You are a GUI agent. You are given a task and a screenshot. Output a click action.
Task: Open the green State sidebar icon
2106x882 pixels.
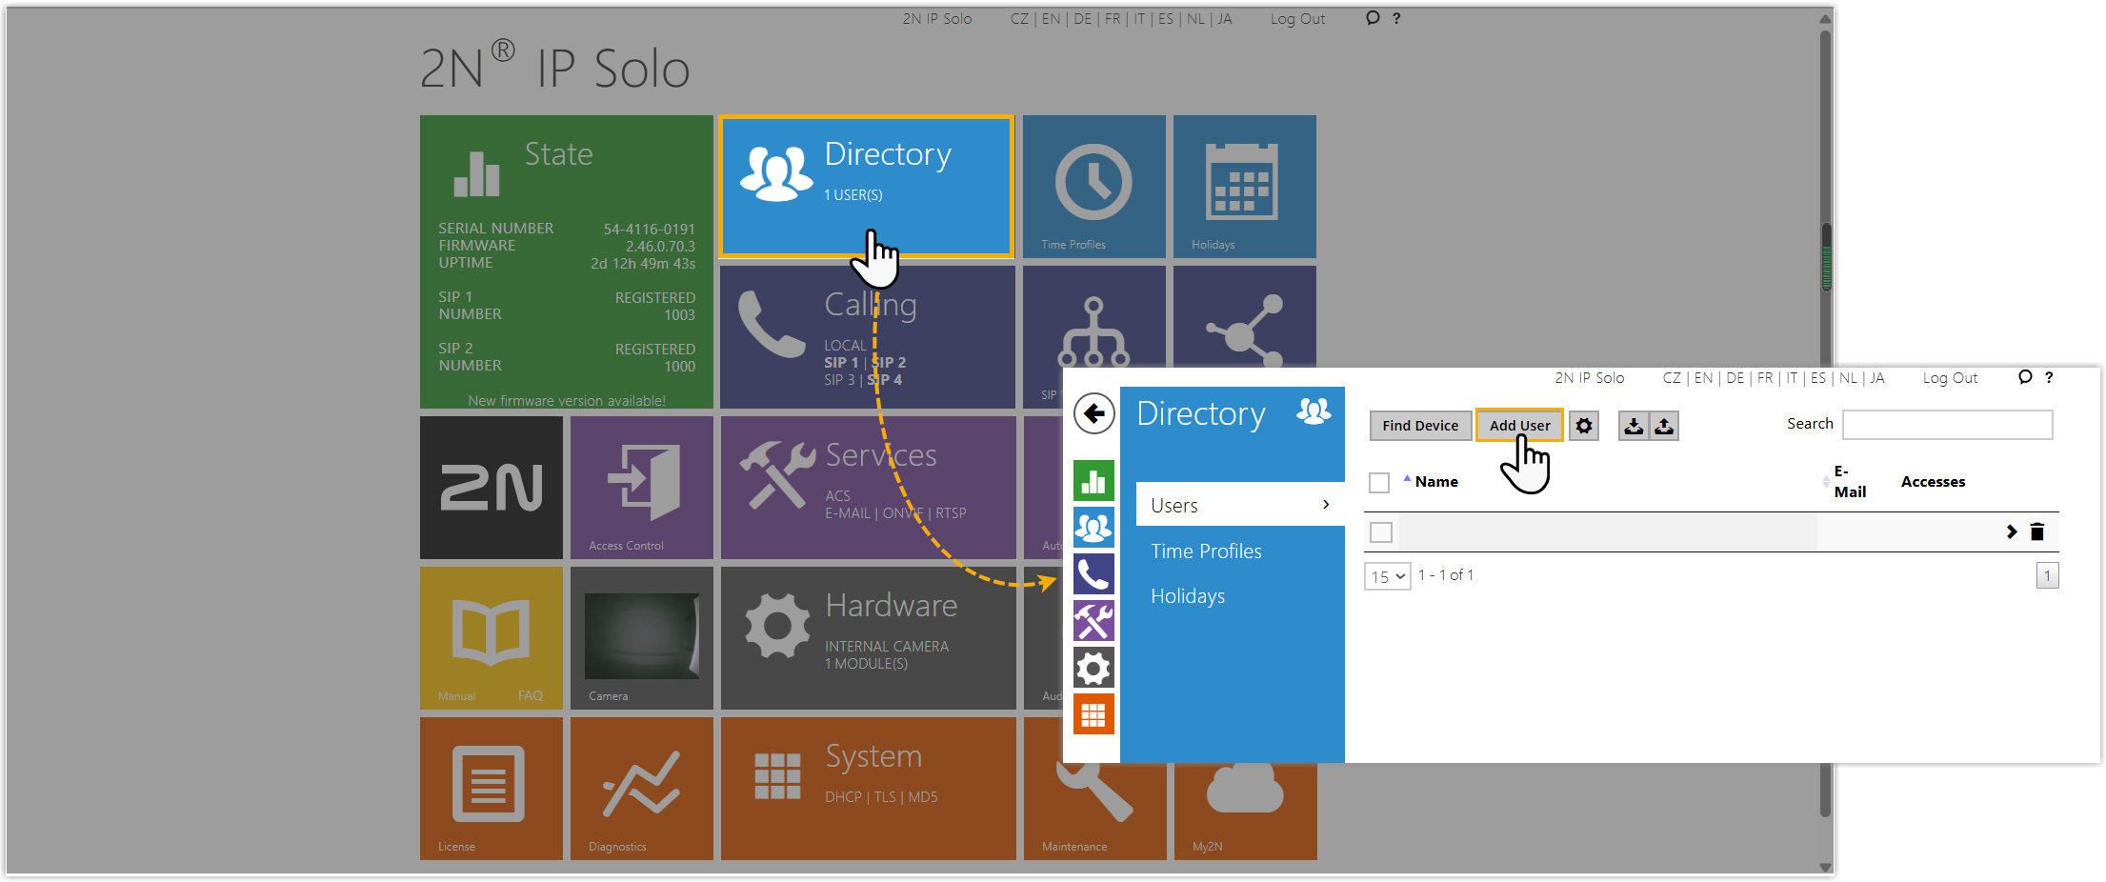click(1093, 481)
